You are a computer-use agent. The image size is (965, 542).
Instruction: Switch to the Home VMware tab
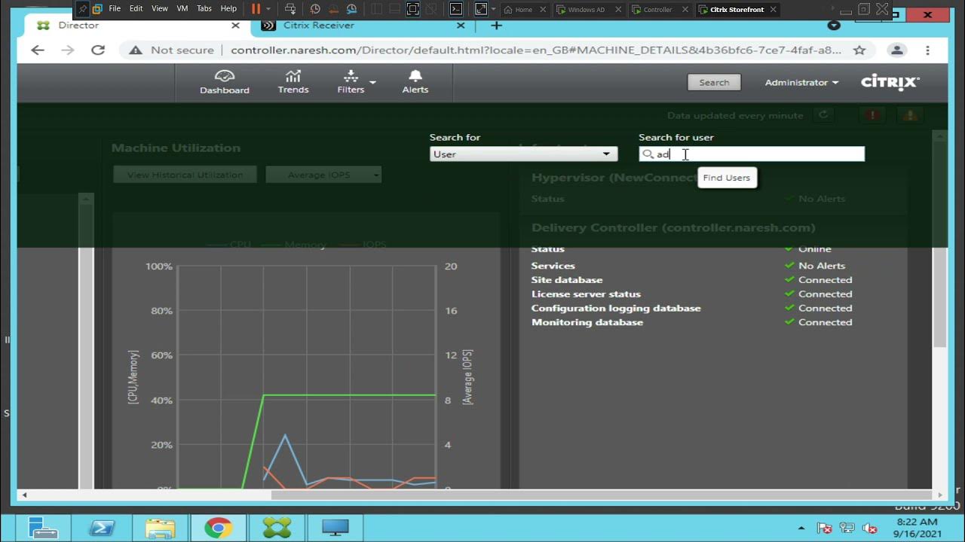523,10
